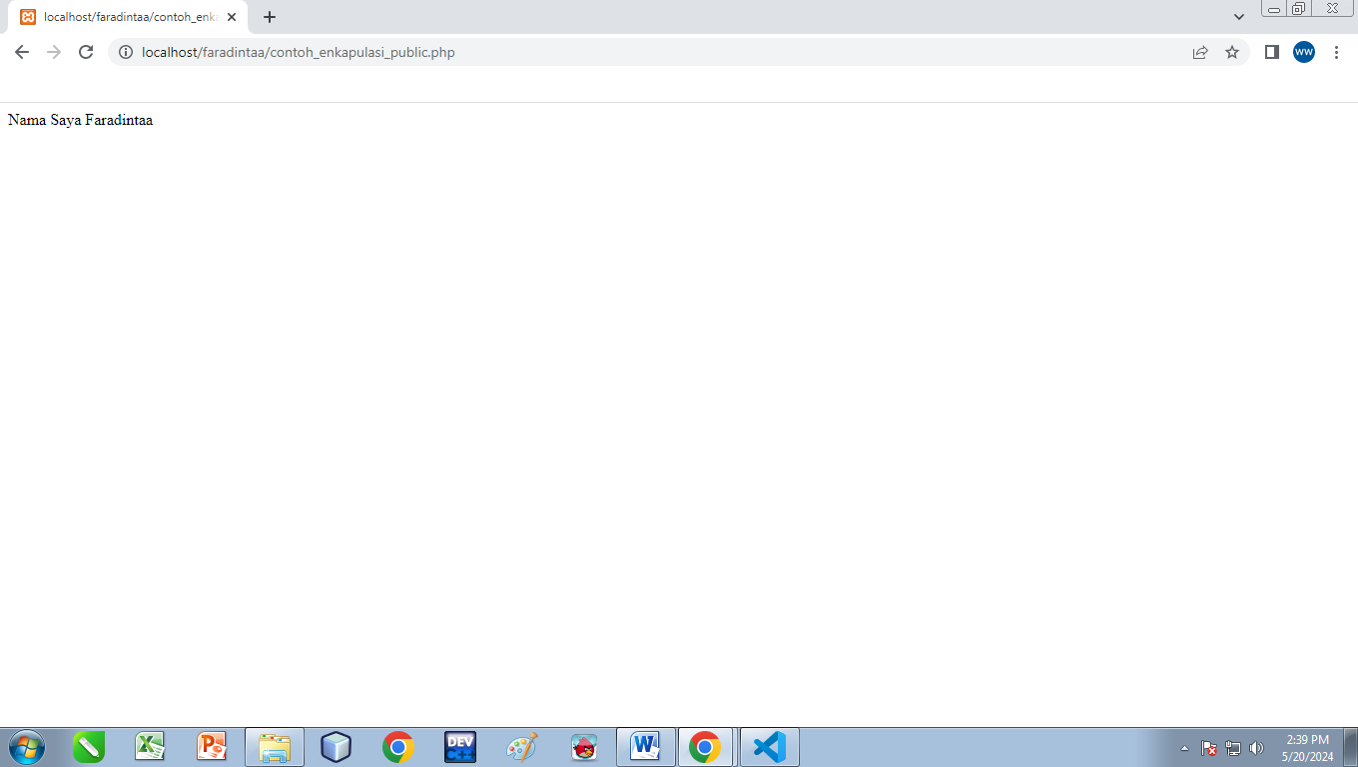Screen dimensions: 1358x767
Task: Switch to active Chrome window in taskbar
Action: point(706,747)
